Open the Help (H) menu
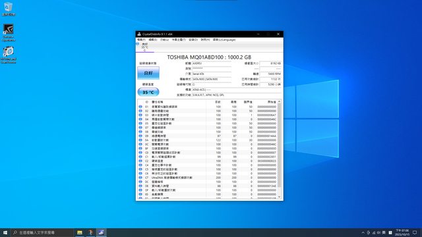422x237 pixels. (x=205, y=39)
